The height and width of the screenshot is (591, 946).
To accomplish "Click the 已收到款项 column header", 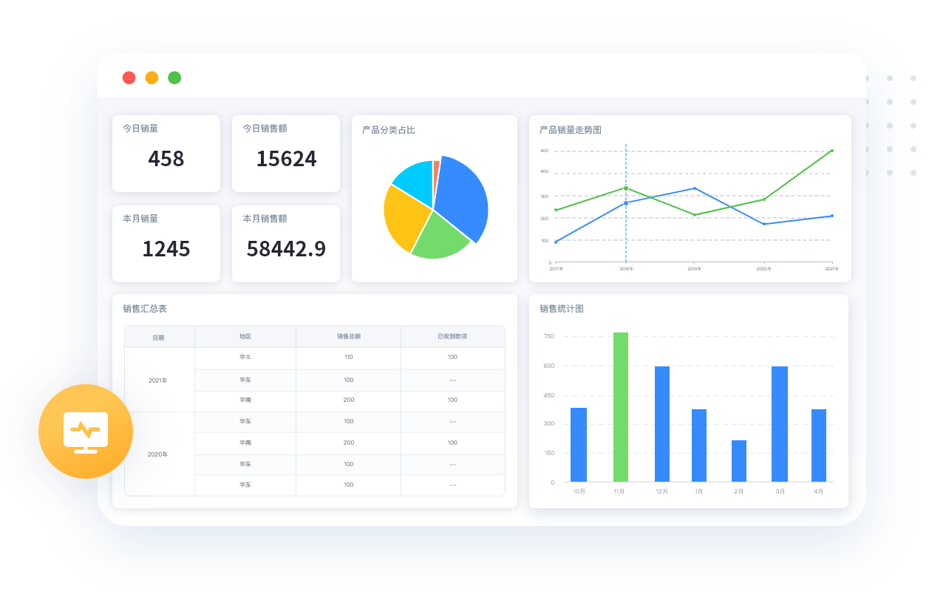I will coord(452,336).
